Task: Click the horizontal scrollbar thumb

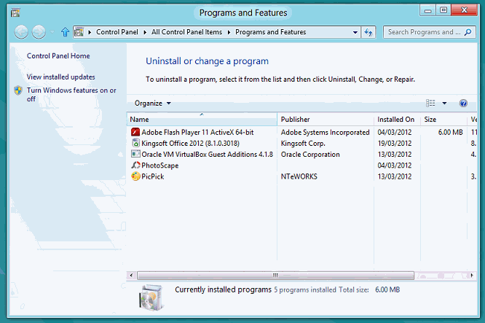Action: (275, 276)
